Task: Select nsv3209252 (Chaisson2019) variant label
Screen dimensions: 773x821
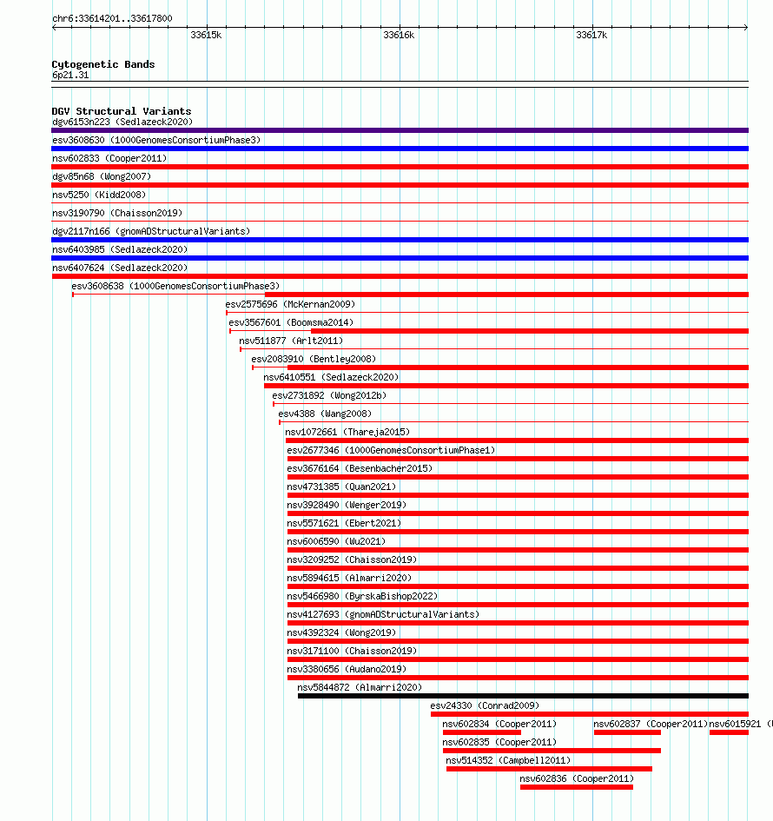Action: pyautogui.click(x=352, y=560)
